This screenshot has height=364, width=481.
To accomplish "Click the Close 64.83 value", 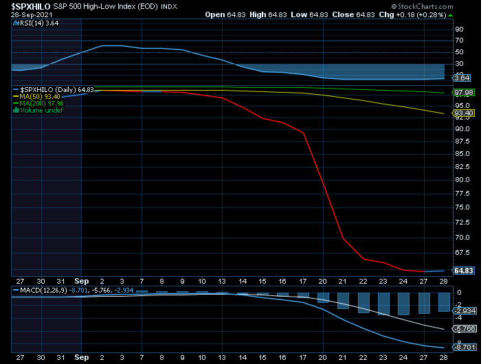I will point(354,14).
